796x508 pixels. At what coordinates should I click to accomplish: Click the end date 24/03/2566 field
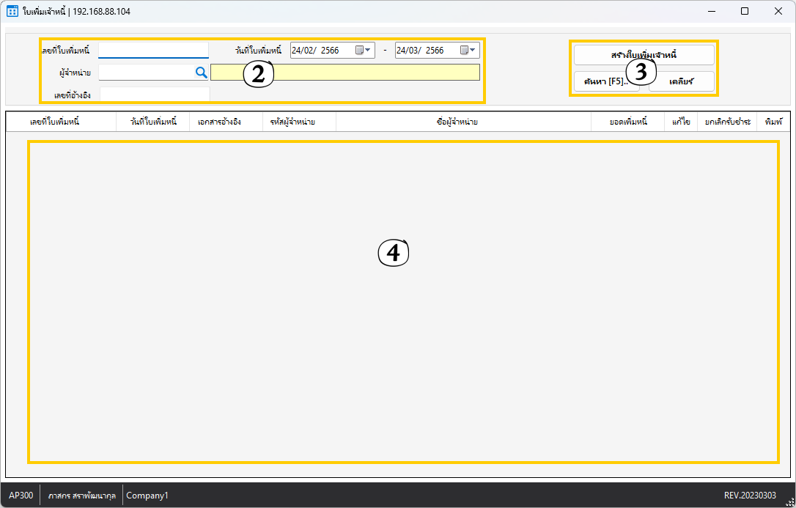pyautogui.click(x=425, y=51)
